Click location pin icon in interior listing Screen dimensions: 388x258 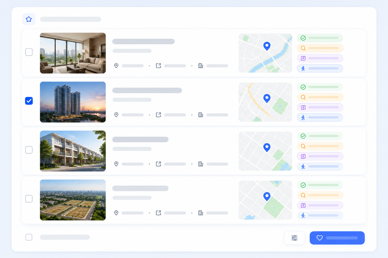[116, 66]
